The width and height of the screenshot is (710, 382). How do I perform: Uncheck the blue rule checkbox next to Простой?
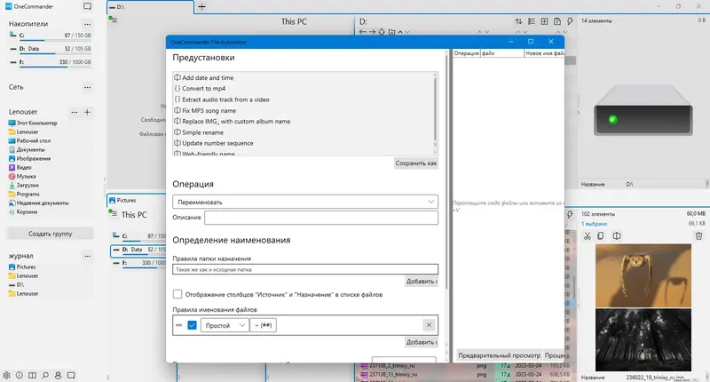click(192, 325)
